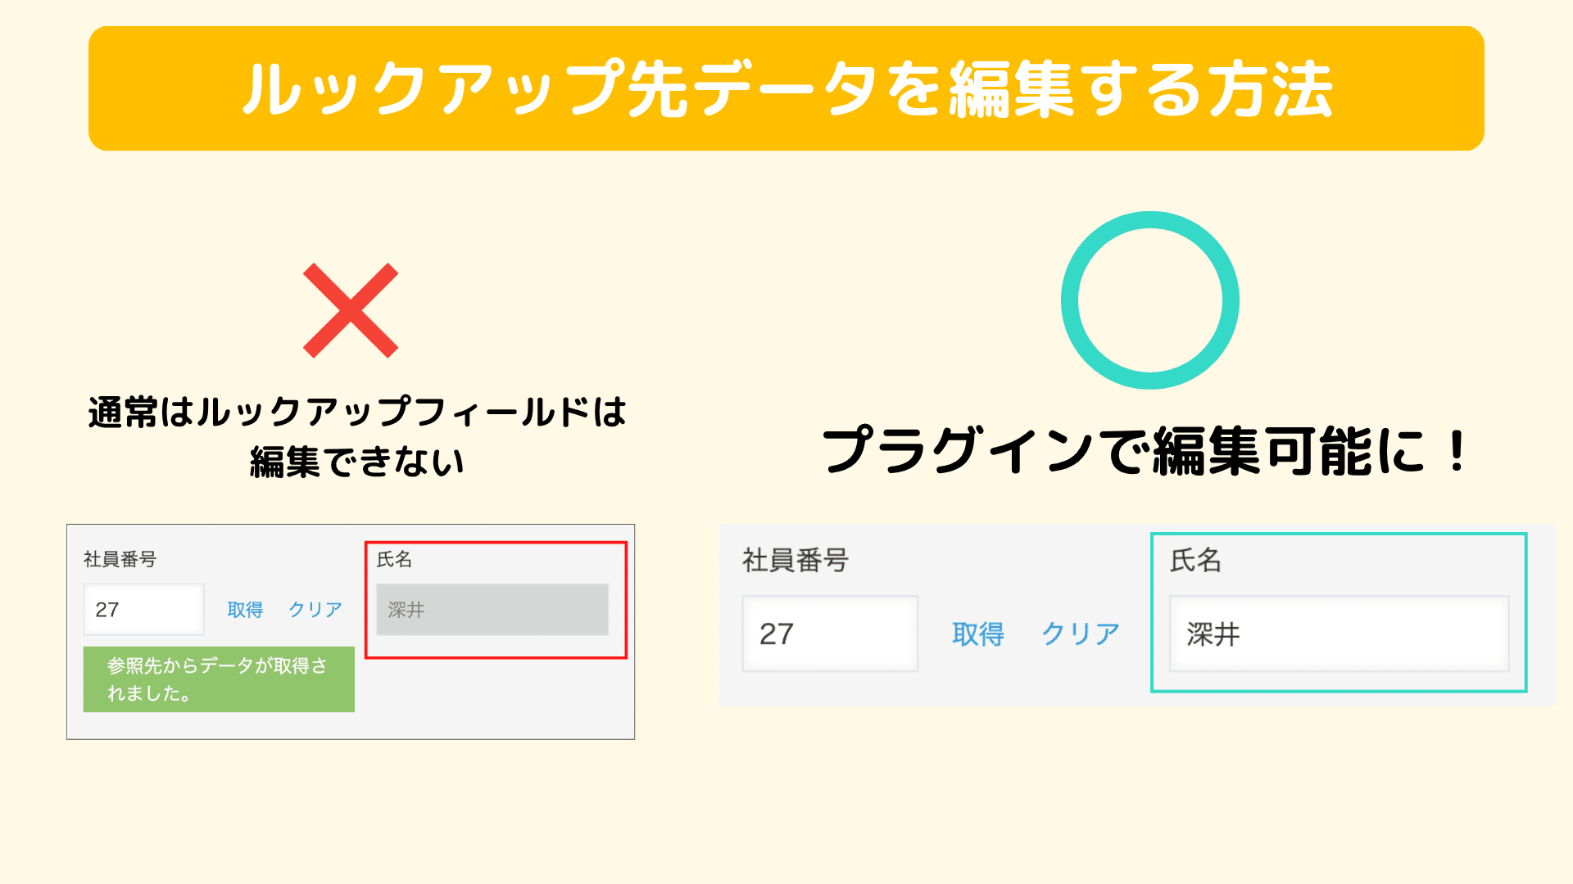Viewport: 1573px width, 884px height.
Task: Click the yellow ルックアップ先データを編集する方法 banner
Action: tap(786, 88)
